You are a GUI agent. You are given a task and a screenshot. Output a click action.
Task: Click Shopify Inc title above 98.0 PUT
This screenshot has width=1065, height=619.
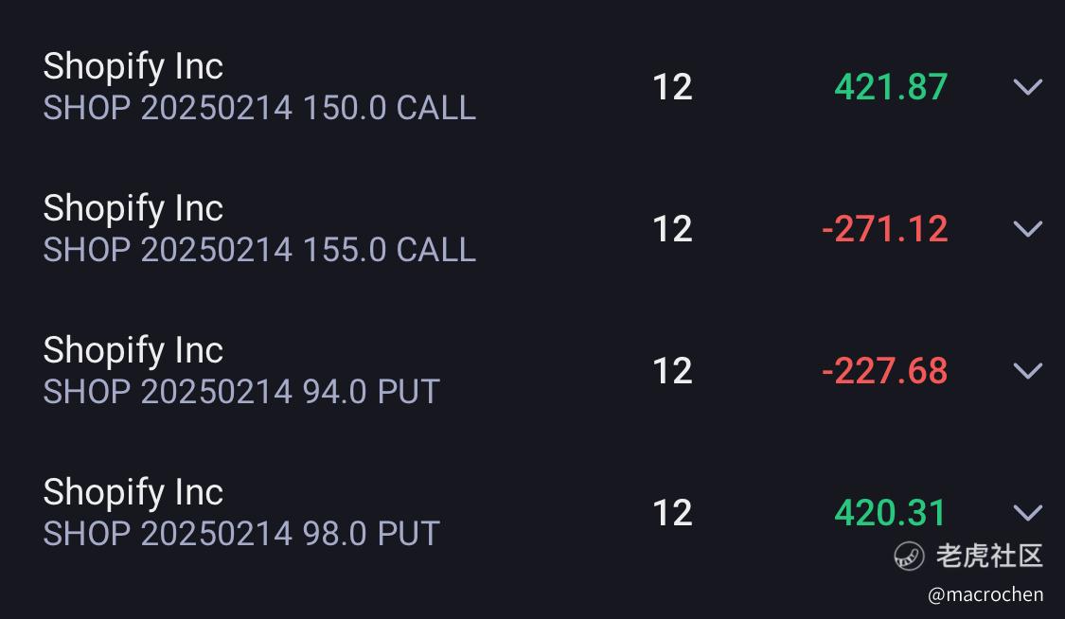coord(133,492)
